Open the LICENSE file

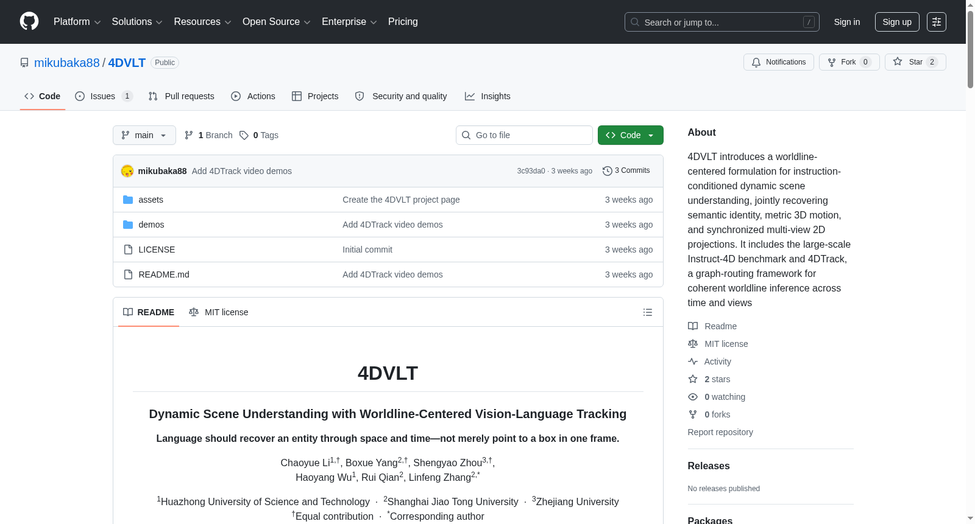click(x=157, y=250)
